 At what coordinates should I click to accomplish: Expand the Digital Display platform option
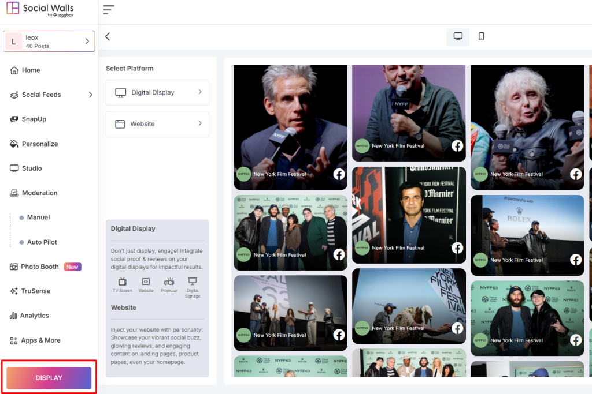[x=157, y=92]
